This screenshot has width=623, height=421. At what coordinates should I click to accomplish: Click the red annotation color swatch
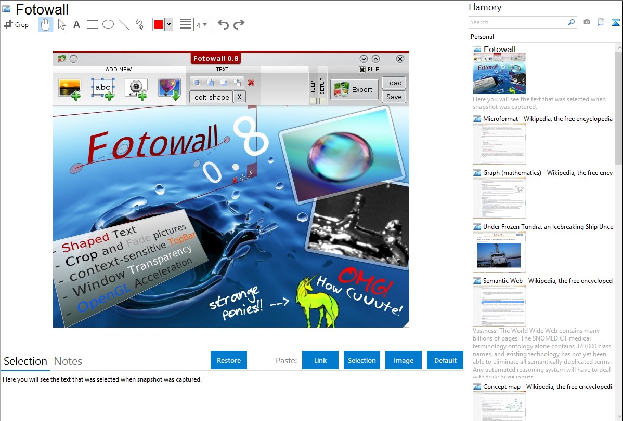(159, 24)
